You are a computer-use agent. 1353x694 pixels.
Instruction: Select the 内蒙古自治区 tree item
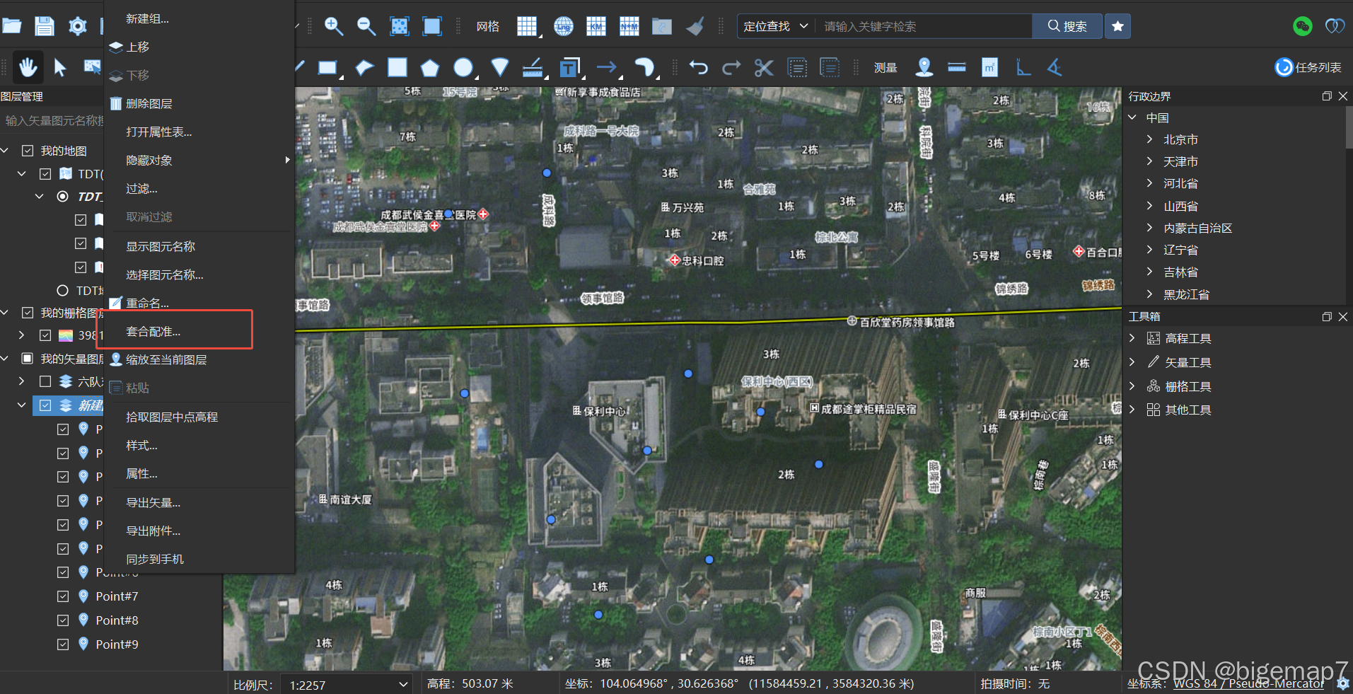(x=1198, y=228)
